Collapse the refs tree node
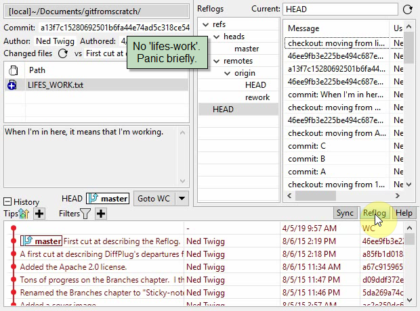Viewport: 420px width, 311px height. coord(205,24)
